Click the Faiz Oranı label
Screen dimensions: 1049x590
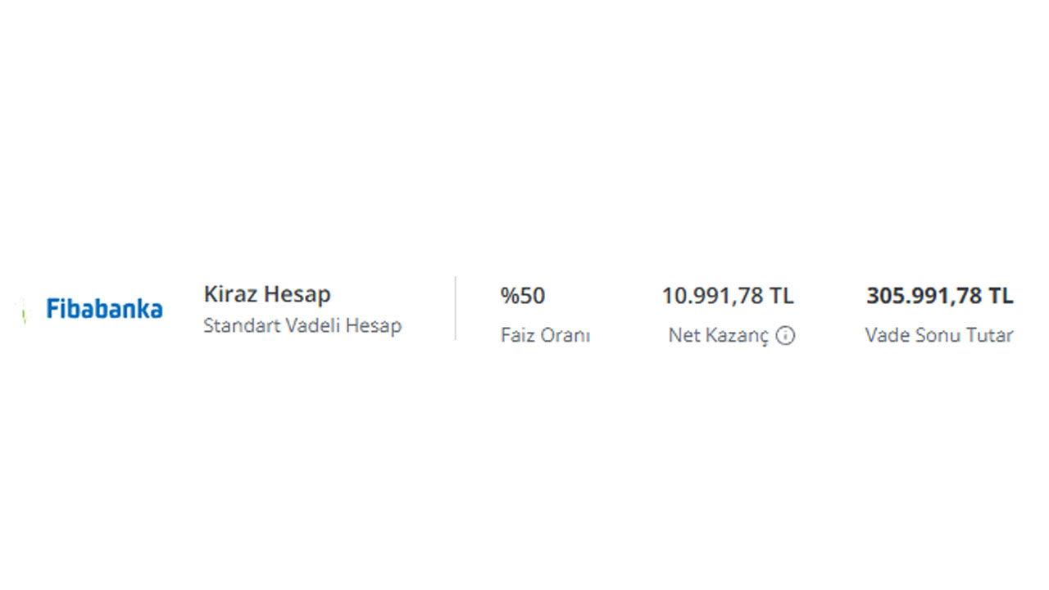click(545, 335)
